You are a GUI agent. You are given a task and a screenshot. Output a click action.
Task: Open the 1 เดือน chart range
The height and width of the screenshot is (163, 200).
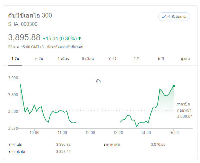coord(63,59)
